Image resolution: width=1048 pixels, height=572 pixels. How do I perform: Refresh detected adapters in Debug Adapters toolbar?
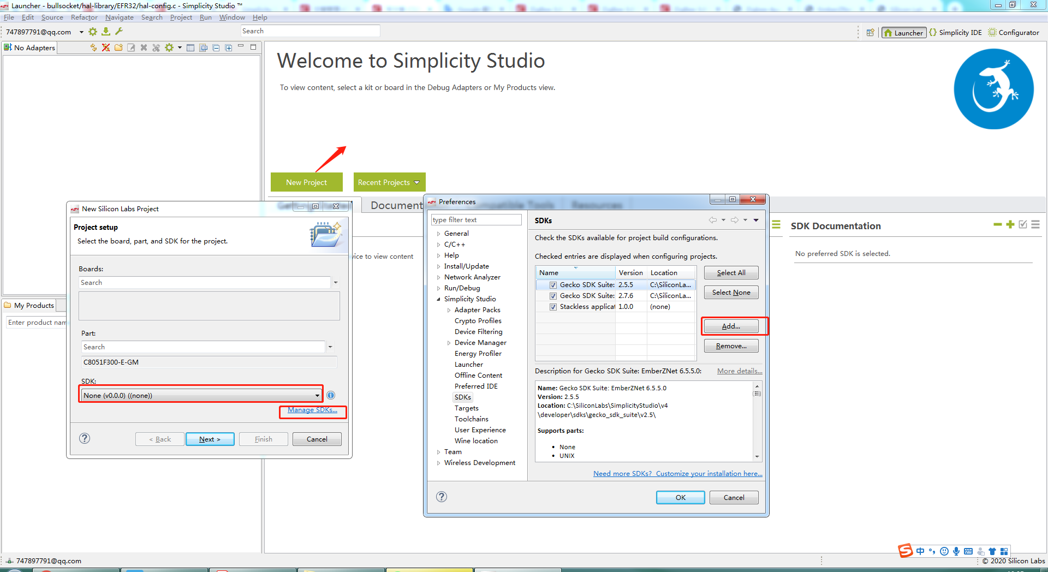point(93,47)
